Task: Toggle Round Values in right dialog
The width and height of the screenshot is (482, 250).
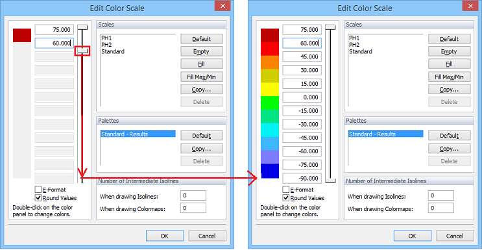Action: [286, 198]
